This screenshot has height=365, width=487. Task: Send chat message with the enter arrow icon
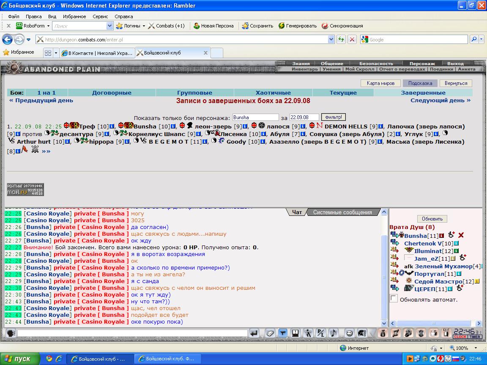click(254, 333)
